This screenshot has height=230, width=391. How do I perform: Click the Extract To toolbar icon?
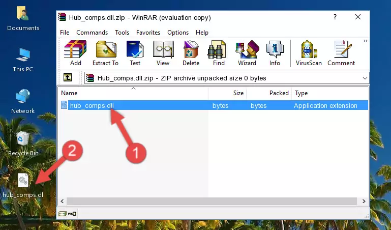click(x=105, y=53)
